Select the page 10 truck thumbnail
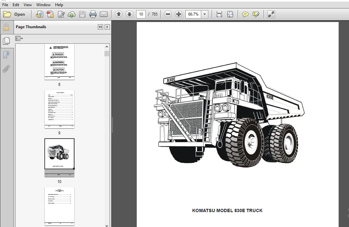Screen dimensions: 349x227 pyautogui.click(x=59, y=158)
